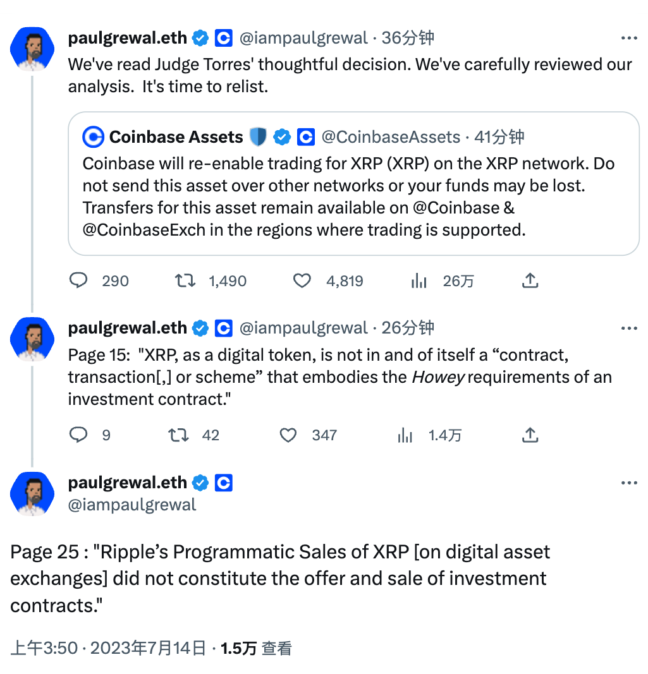Image resolution: width=648 pixels, height=674 pixels.
Task: Click the @CoinbaseExch mention link
Action: pyautogui.click(x=144, y=230)
